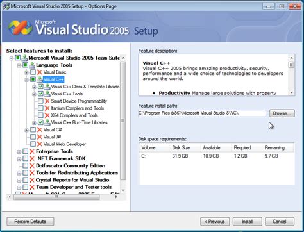Screen dimensions: 304x232
Task: Click the Restore Defaults button
Action: 30,222
